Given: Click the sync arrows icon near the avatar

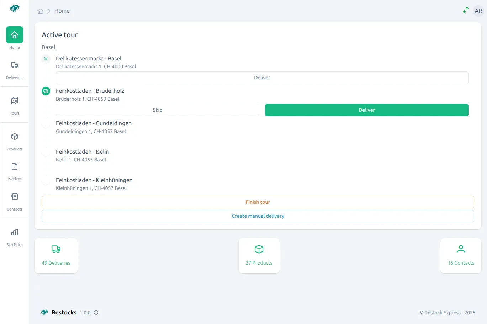Looking at the screenshot, I should 465,10.
